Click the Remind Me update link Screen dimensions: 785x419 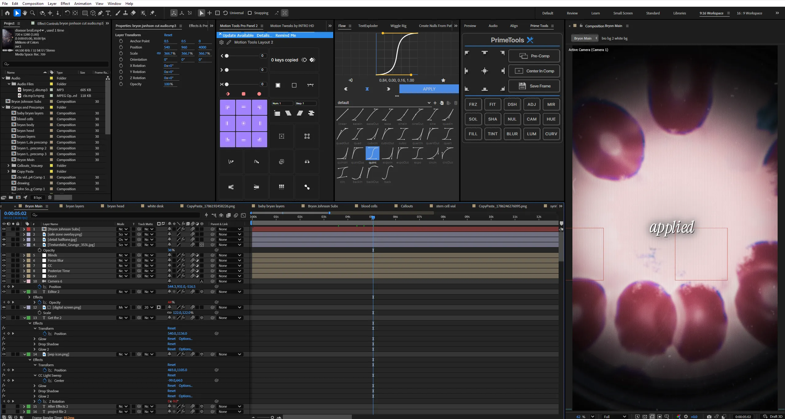click(286, 35)
